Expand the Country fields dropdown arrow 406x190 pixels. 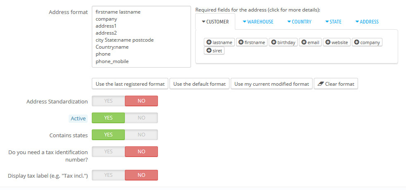(x=289, y=22)
